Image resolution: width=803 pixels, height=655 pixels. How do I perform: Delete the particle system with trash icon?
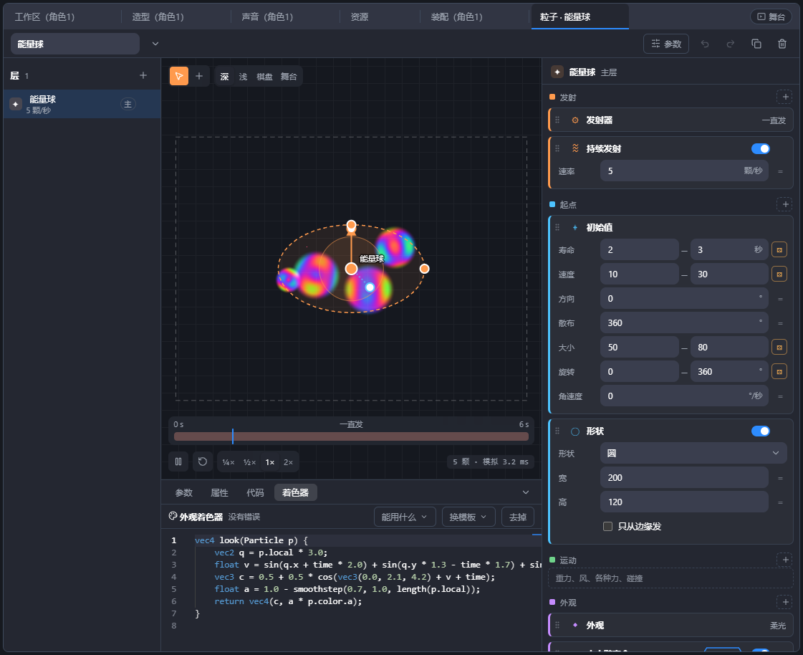782,44
